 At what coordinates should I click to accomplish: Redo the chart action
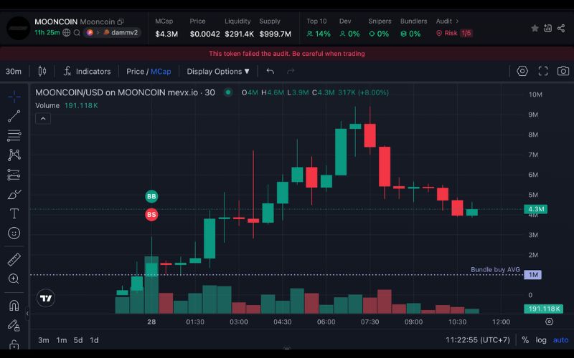[x=291, y=71]
